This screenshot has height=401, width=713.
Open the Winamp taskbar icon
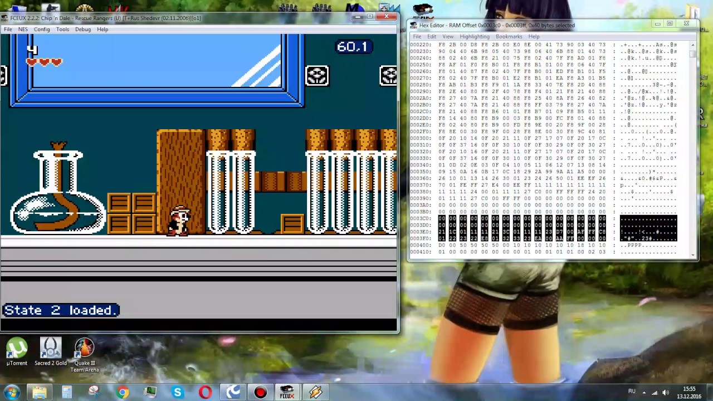pos(316,393)
